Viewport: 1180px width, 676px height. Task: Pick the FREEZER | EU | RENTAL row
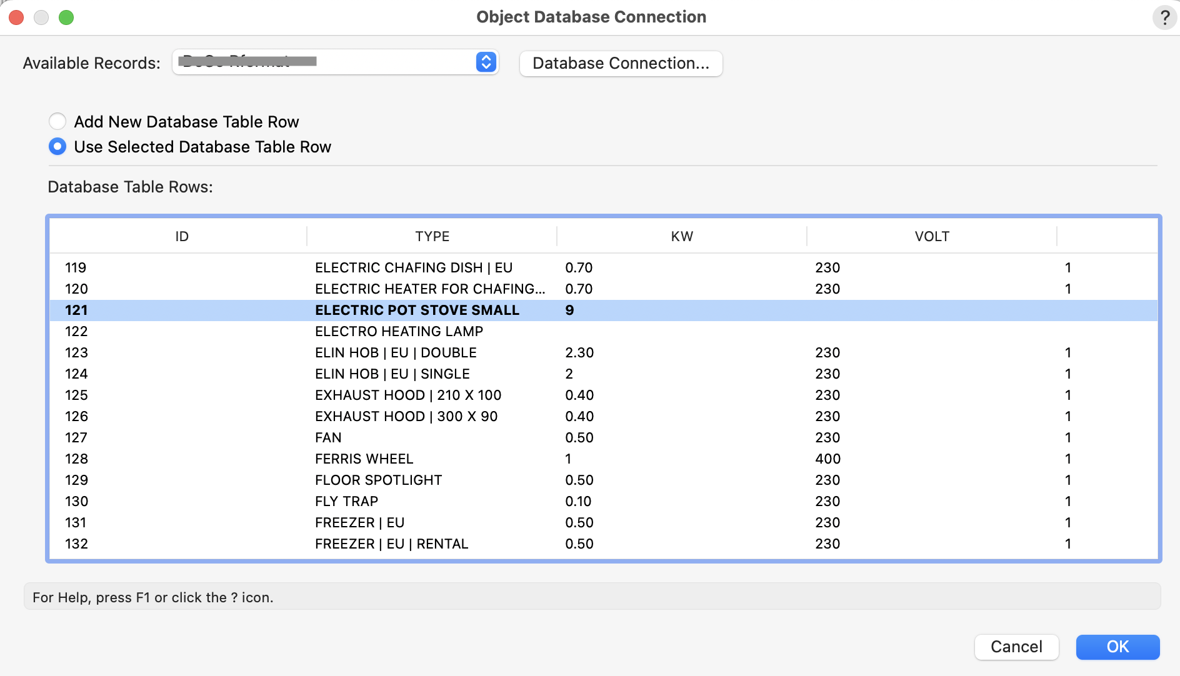391,544
